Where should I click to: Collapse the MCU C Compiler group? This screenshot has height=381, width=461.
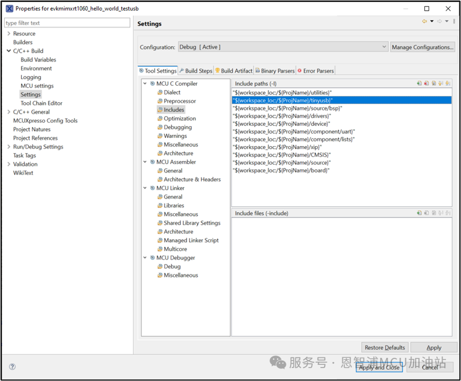pyautogui.click(x=145, y=84)
